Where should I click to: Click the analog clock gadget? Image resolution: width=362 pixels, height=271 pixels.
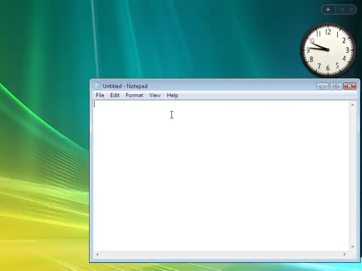[328, 50]
